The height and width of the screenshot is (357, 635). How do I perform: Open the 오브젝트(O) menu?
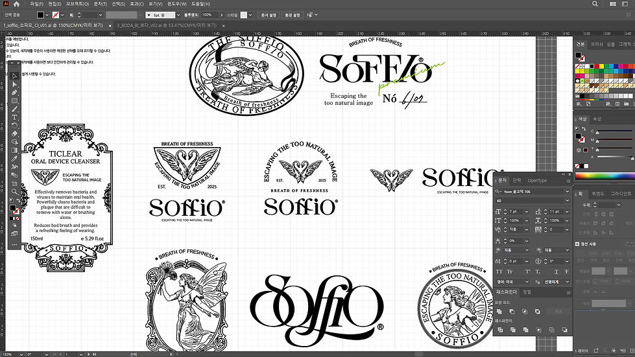77,4
